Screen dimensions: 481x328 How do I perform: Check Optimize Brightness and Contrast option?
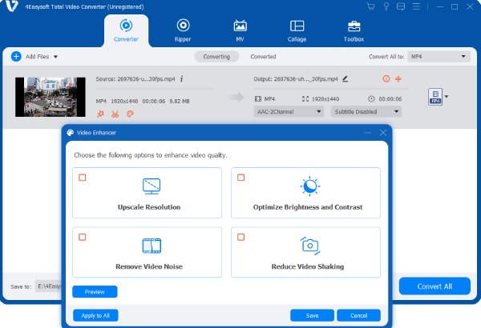point(240,178)
